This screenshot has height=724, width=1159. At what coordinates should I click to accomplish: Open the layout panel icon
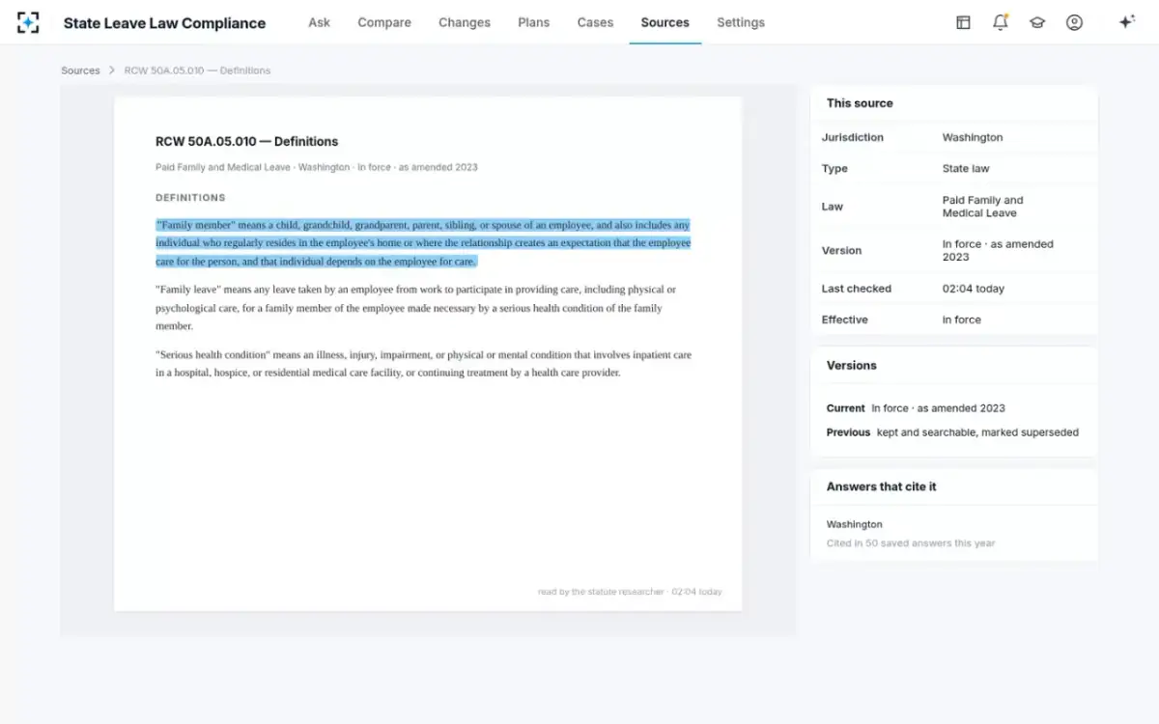coord(963,22)
